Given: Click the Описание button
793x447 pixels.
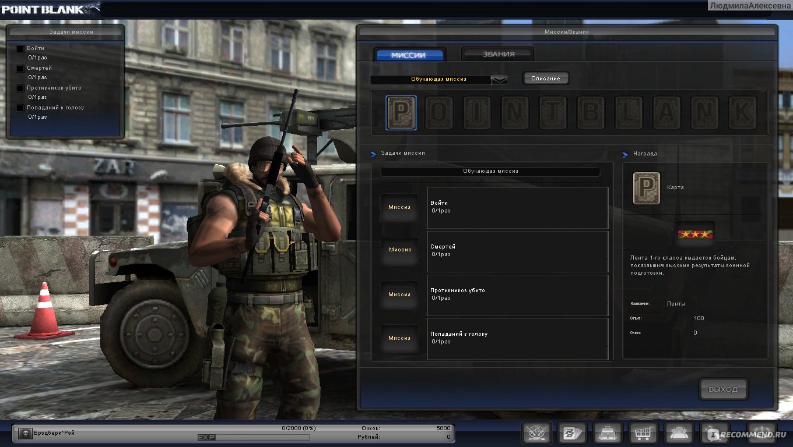Looking at the screenshot, I should pyautogui.click(x=546, y=79).
